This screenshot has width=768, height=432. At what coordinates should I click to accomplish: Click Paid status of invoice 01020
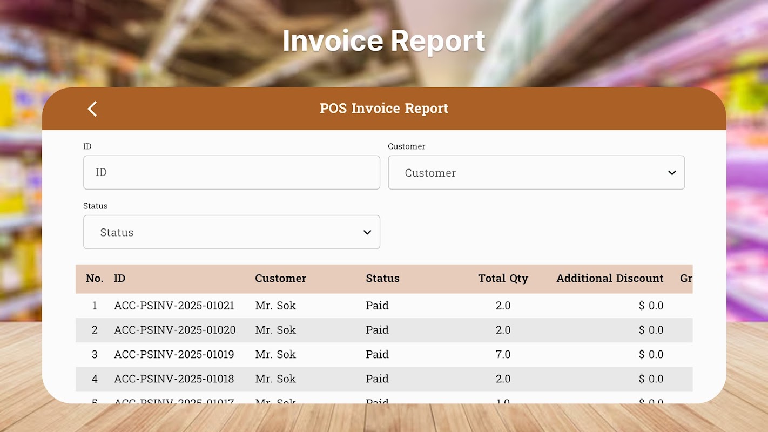click(x=377, y=330)
